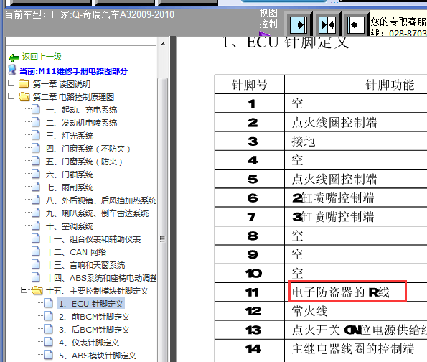The width and height of the screenshot is (427, 362).
Task: Collapse 第二章 电路控制原理图 folder
Action: click(x=11, y=96)
